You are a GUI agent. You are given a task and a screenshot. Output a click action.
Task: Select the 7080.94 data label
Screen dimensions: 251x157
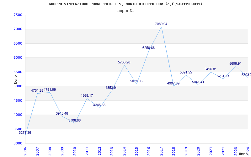point(161,24)
